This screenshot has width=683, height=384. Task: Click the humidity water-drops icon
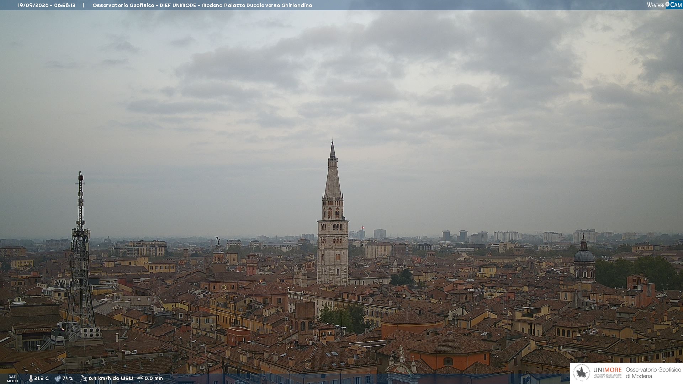(x=58, y=378)
